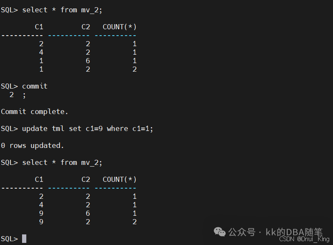This screenshot has width=333, height=245.
Task: Click the semicolon on continuation line 2
Action: (x=24, y=95)
